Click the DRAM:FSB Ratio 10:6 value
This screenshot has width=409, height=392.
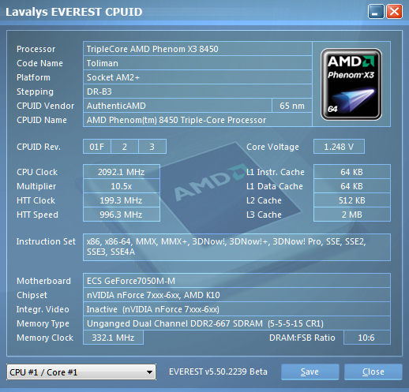(x=367, y=338)
